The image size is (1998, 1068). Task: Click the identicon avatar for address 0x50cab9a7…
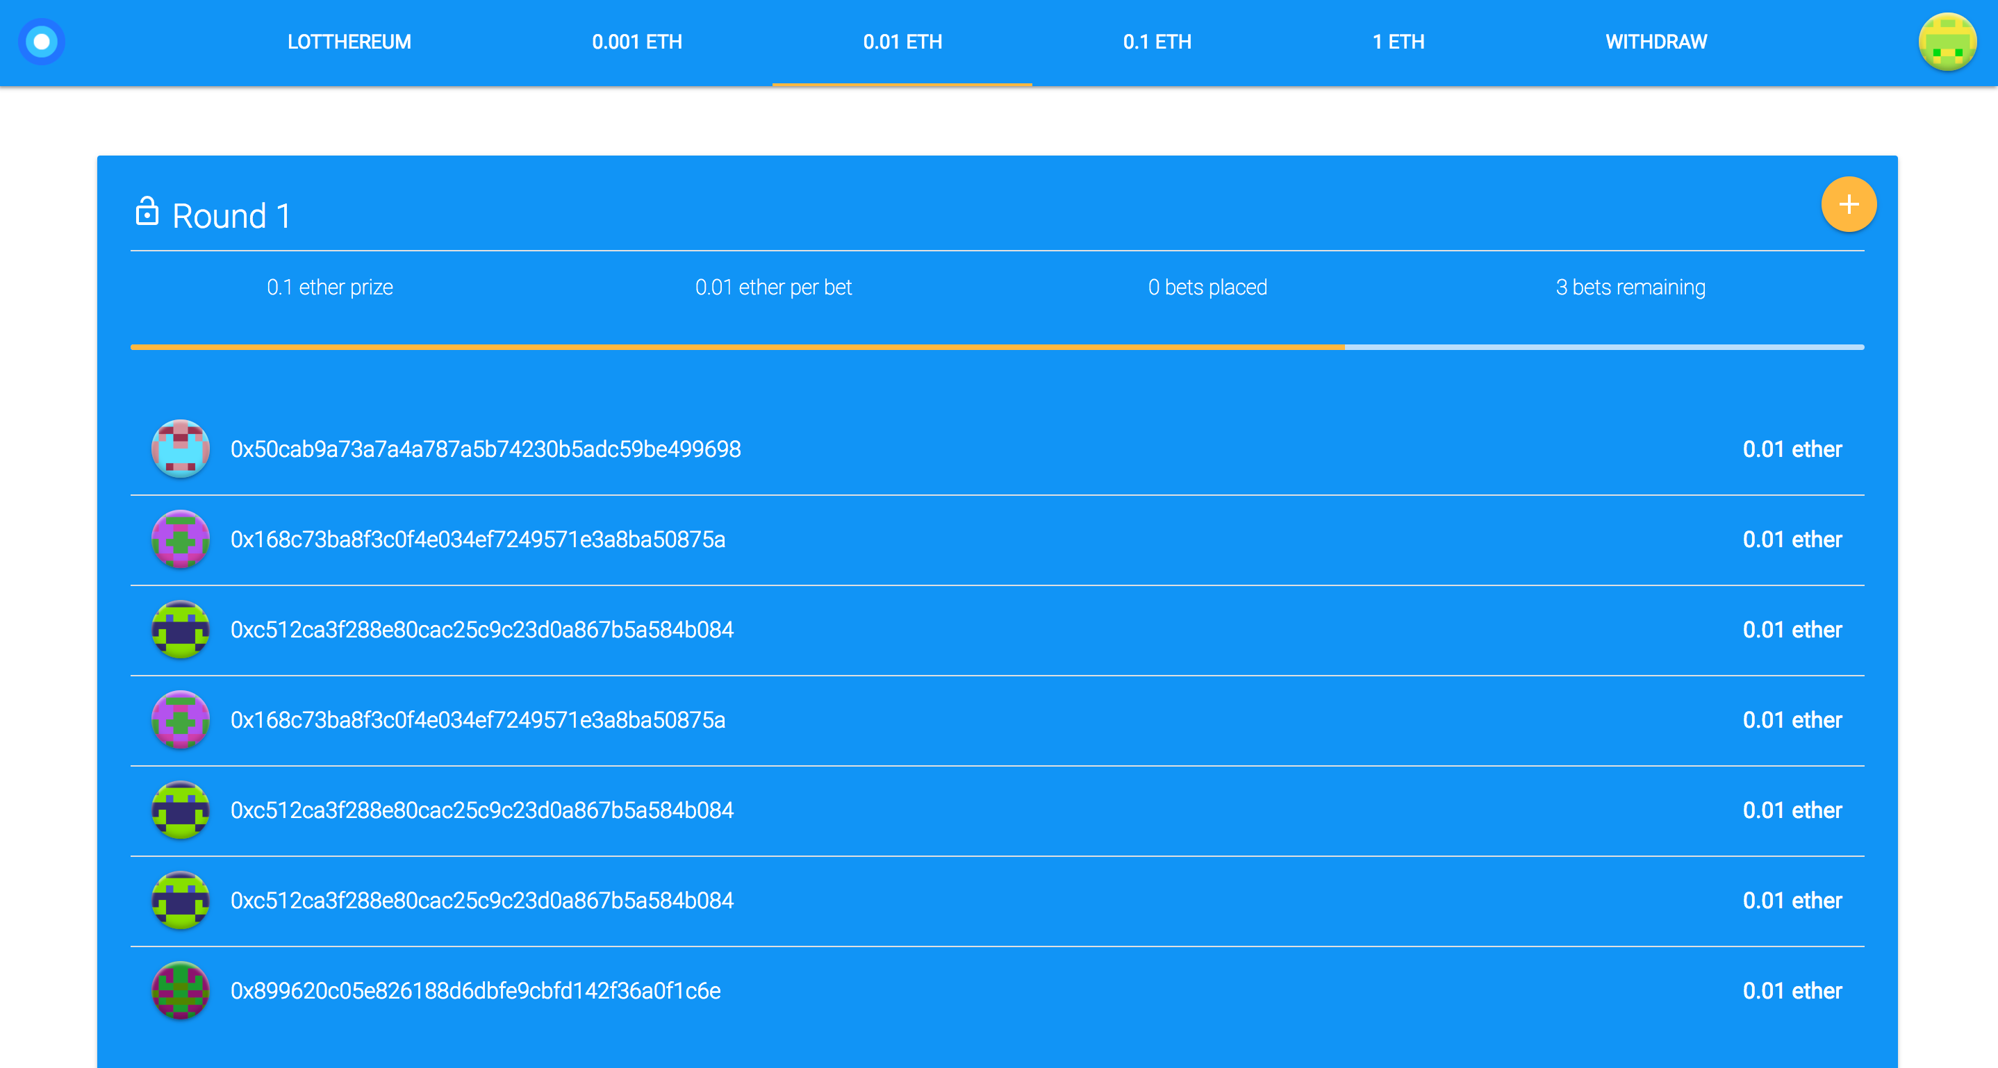click(x=180, y=449)
